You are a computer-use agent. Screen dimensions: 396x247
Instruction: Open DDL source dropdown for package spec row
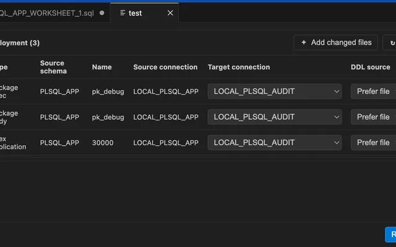click(x=373, y=91)
